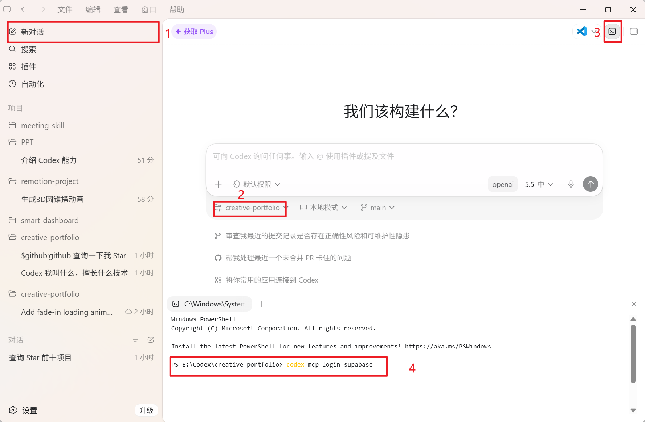Go forward with the right arrow

(42, 9)
